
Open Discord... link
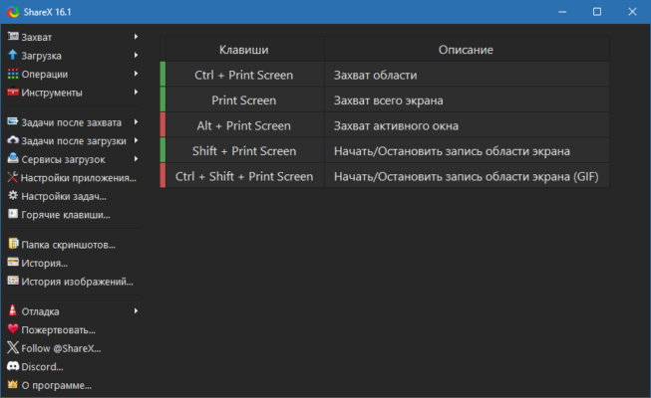coord(73,367)
